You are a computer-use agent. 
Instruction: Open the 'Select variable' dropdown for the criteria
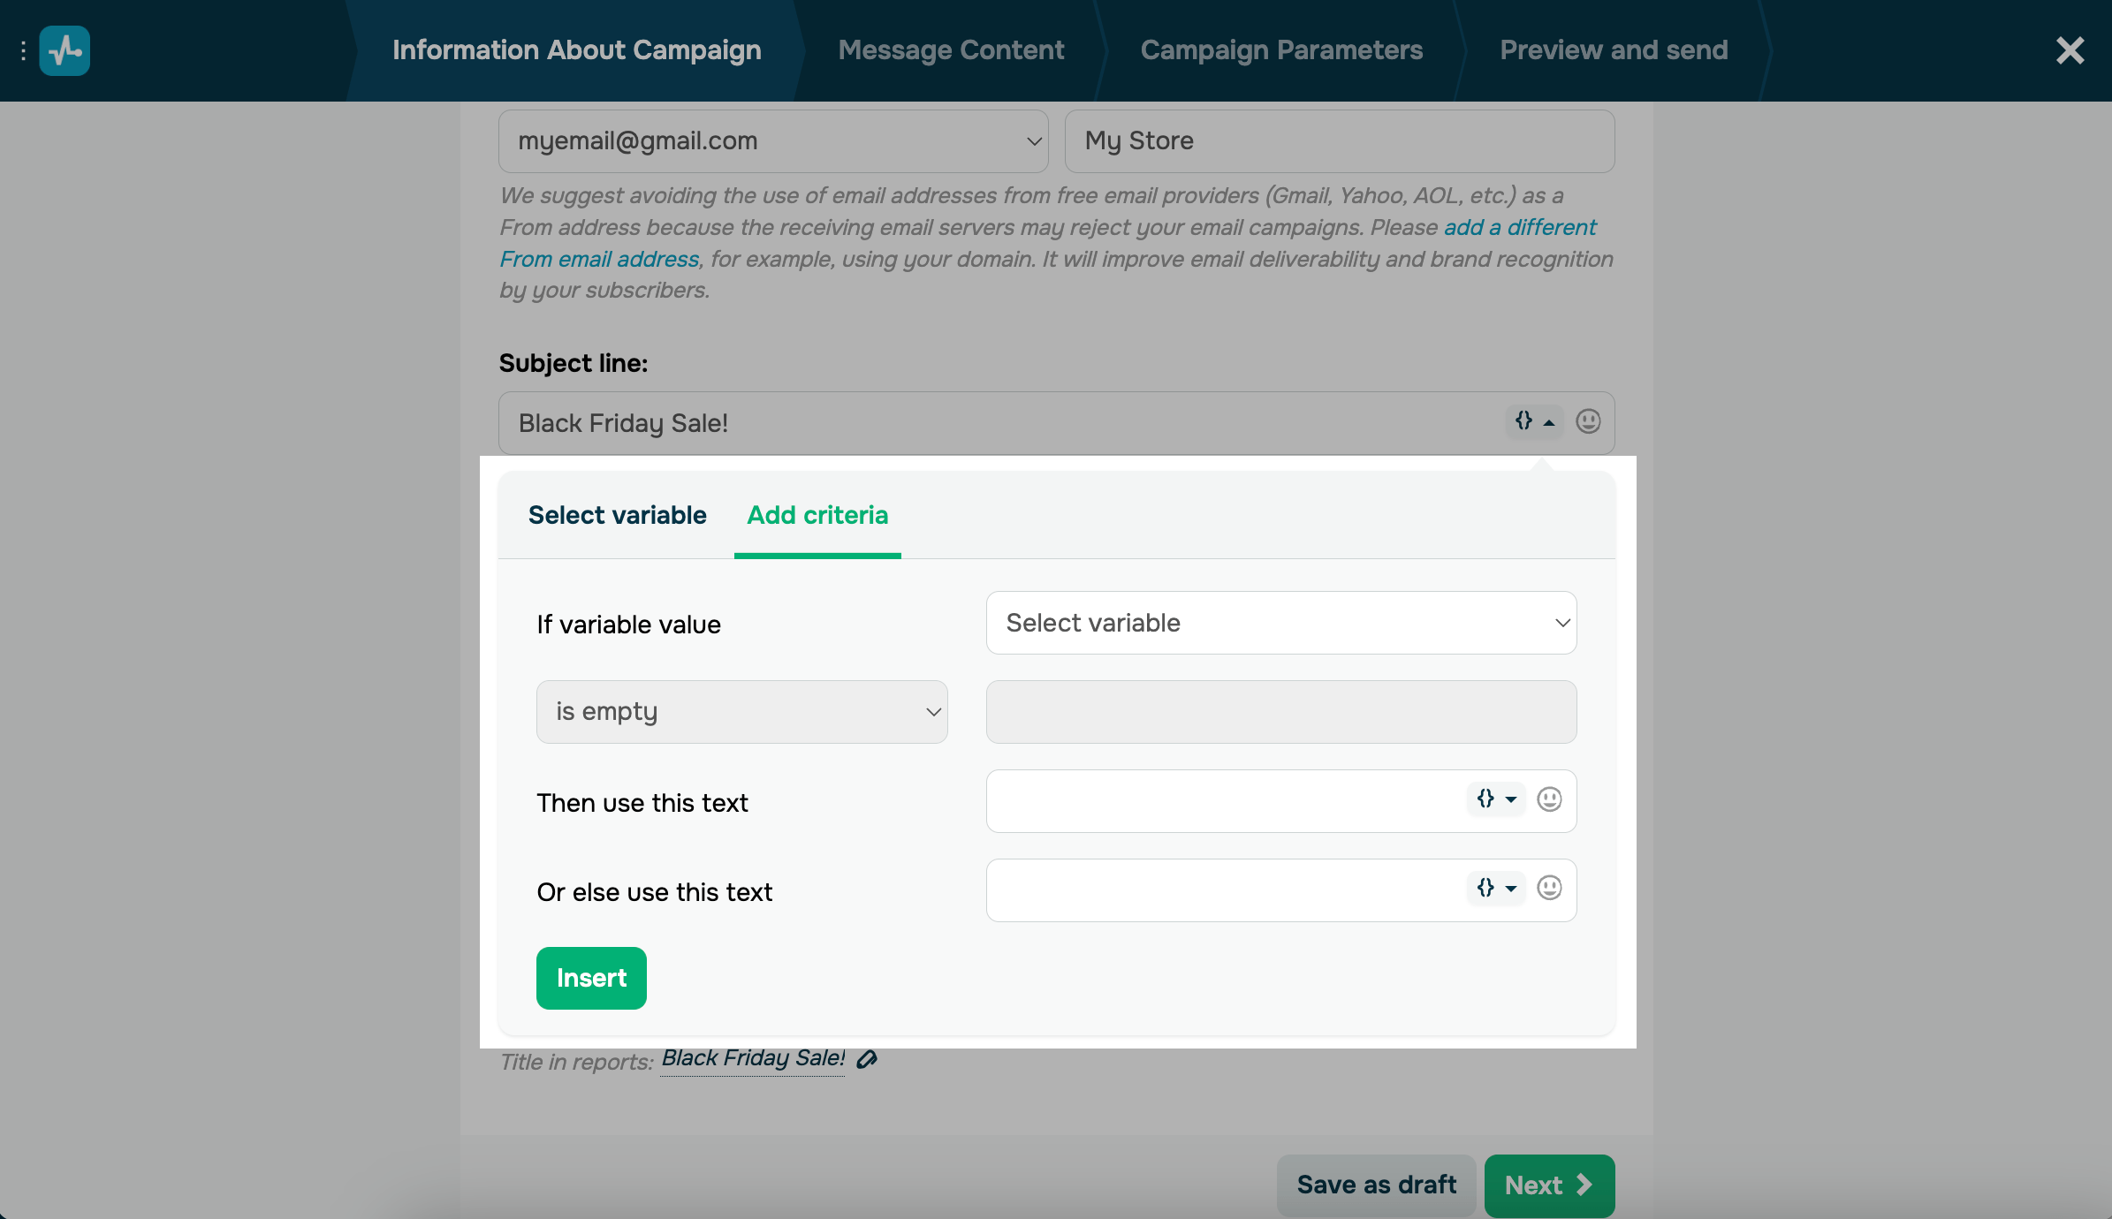tap(1280, 623)
